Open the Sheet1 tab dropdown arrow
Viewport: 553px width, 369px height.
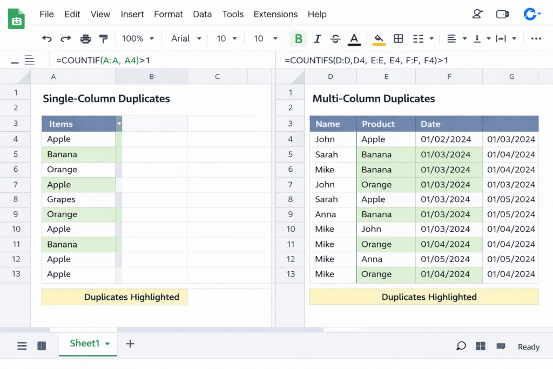coord(107,344)
